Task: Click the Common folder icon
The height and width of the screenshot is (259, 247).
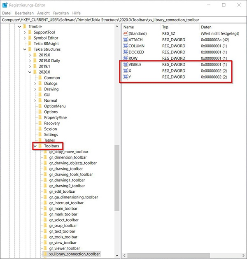Action: tap(40, 78)
